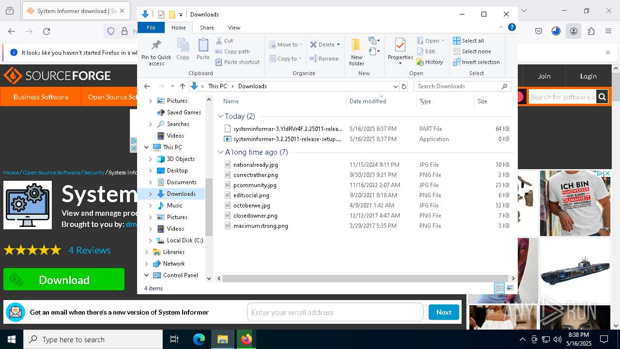This screenshot has width=620, height=349.
Task: Open the Open button dropdown
Action: pos(443,41)
